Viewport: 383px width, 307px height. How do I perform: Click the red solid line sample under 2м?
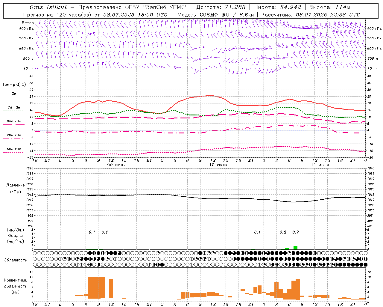pyautogui.click(x=14, y=97)
